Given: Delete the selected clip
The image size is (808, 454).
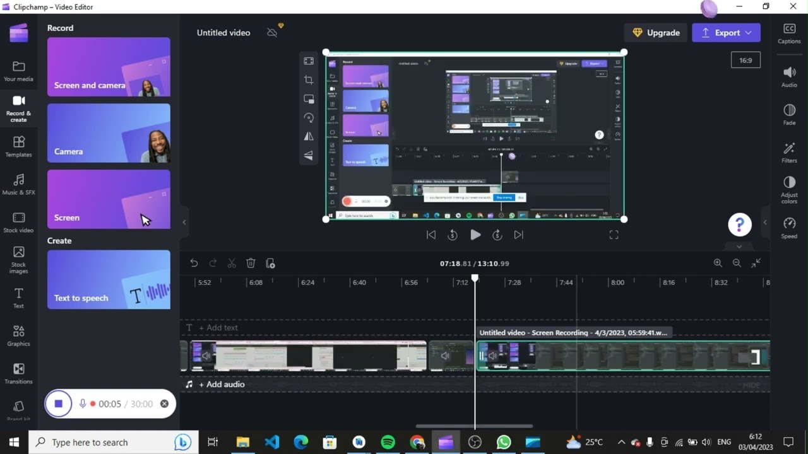Looking at the screenshot, I should tap(251, 263).
